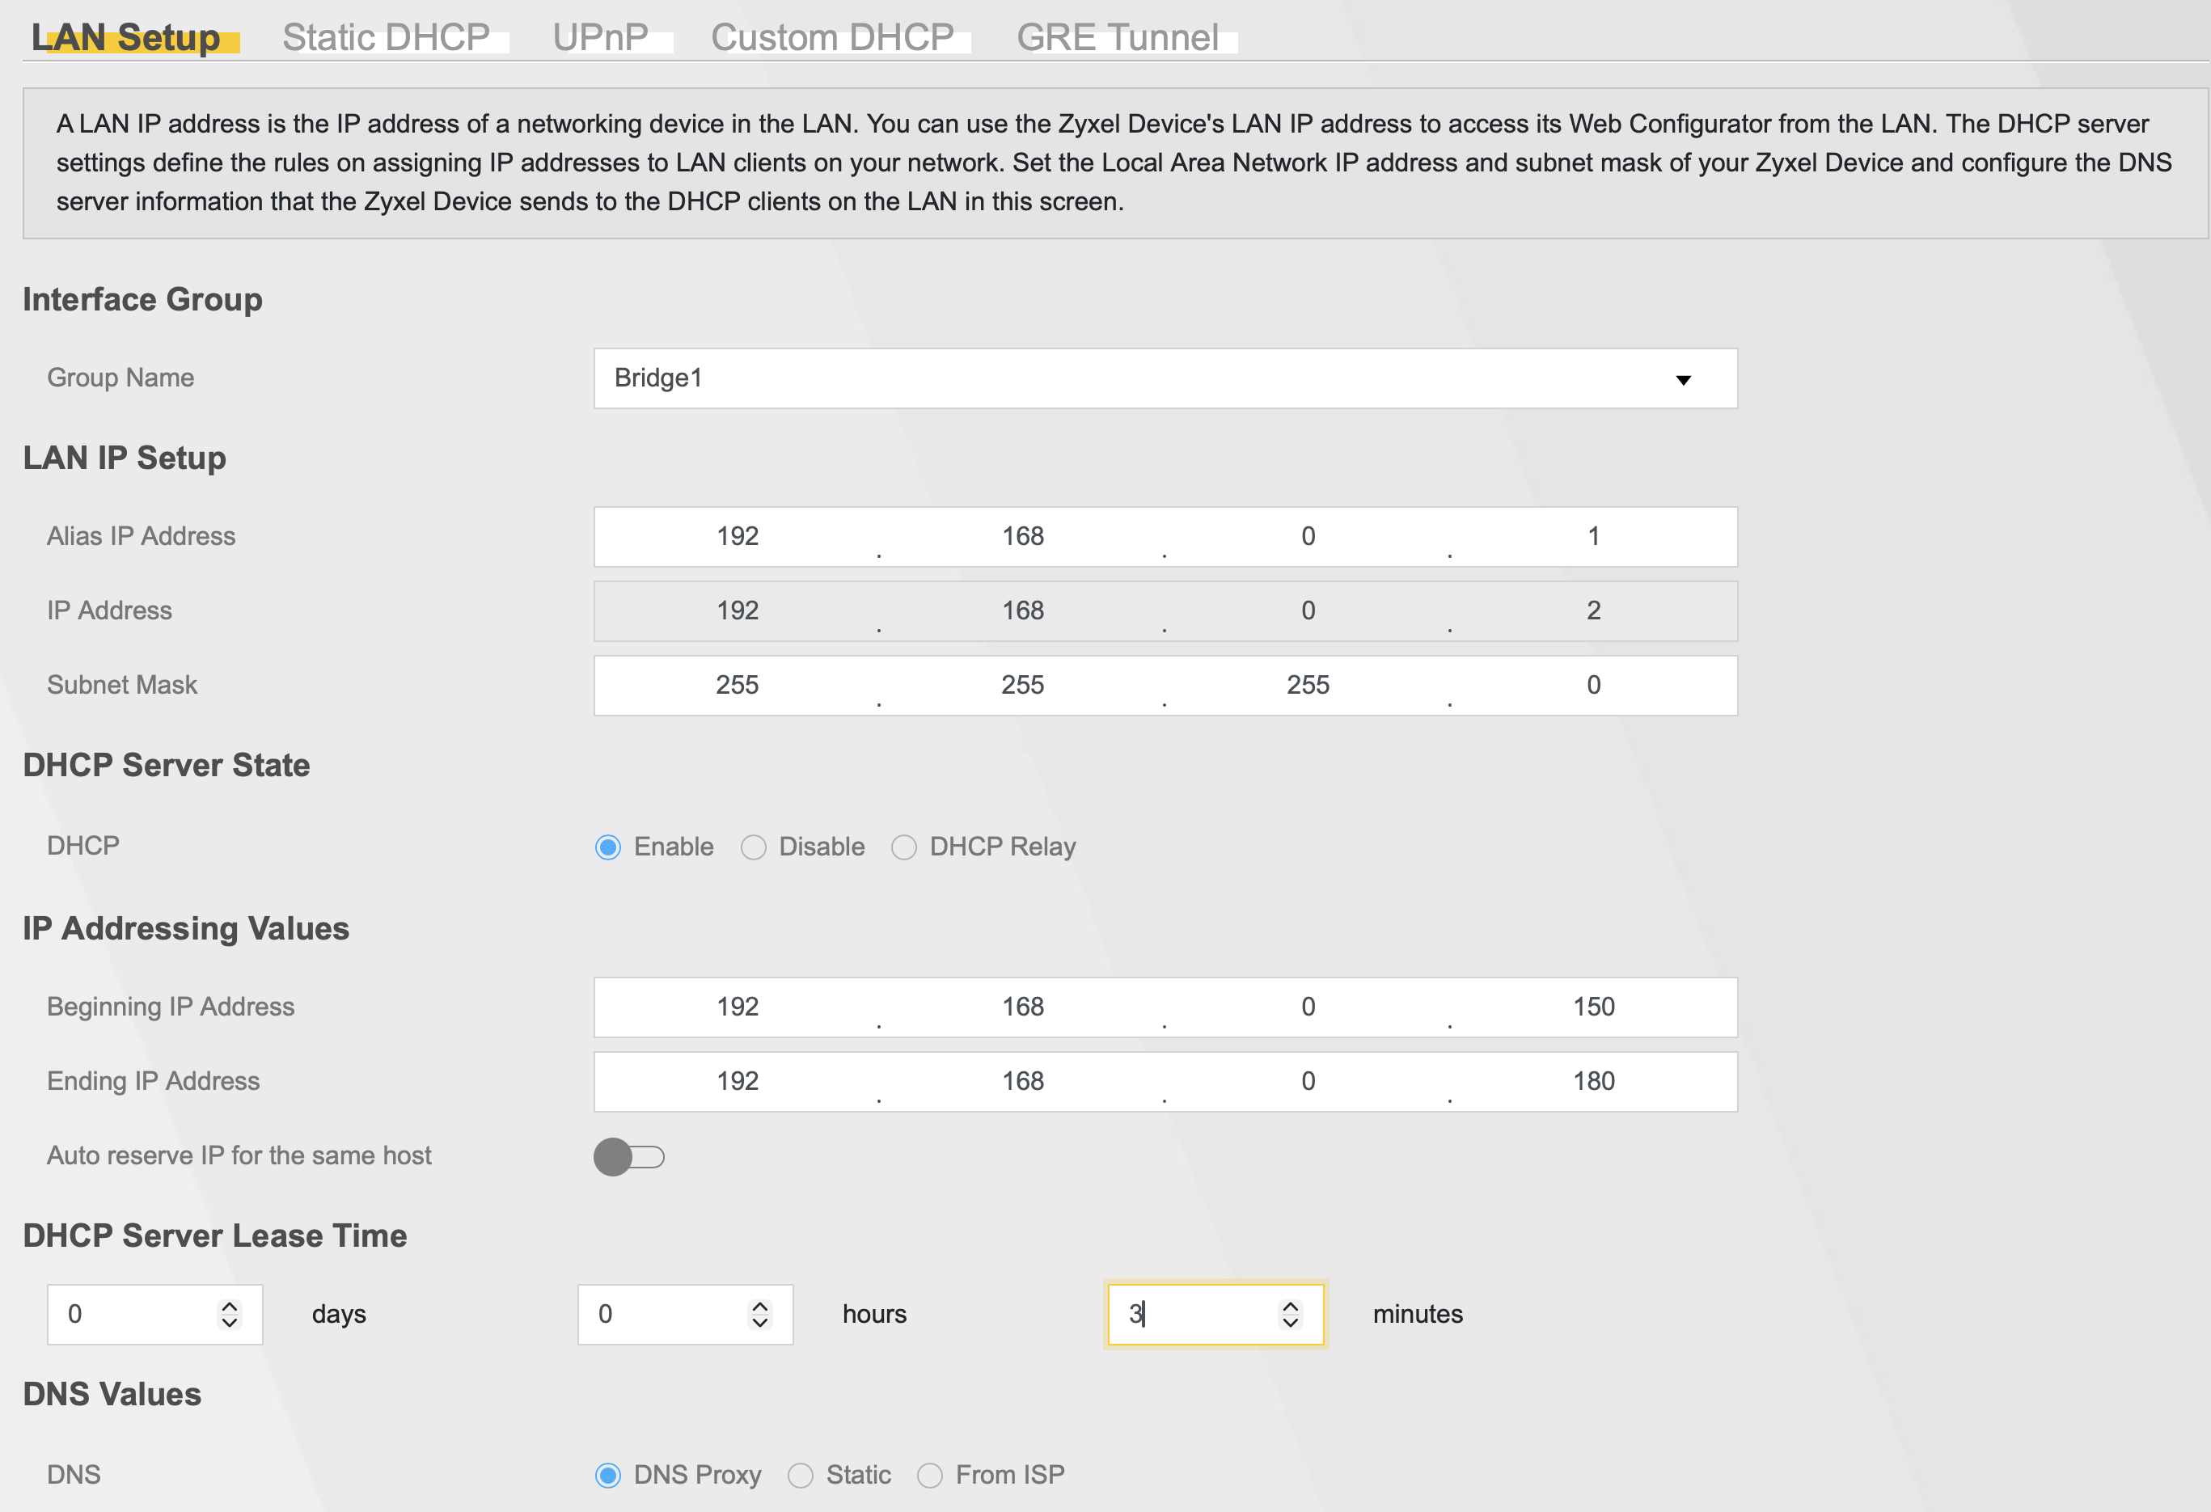This screenshot has width=2211, height=1512.
Task: Open the Custom DHCP tab
Action: click(x=831, y=37)
